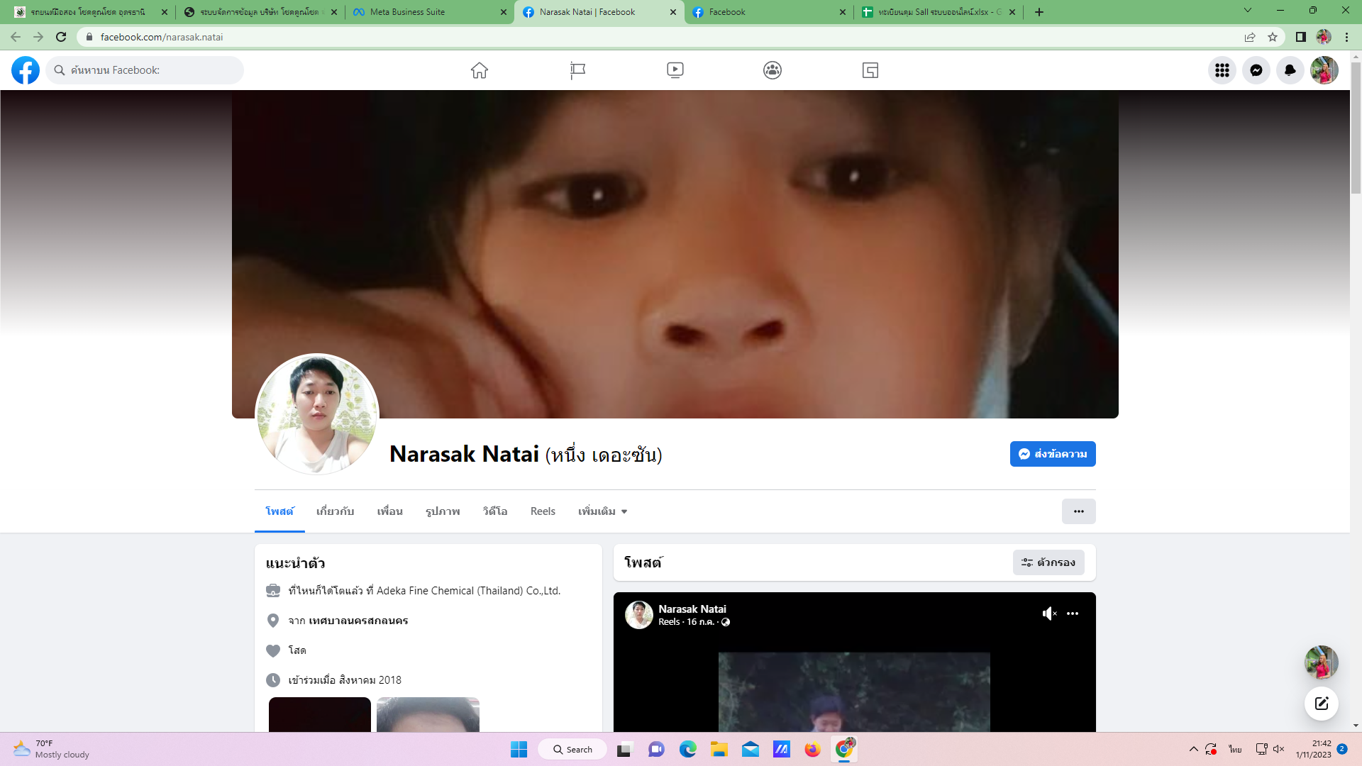Click the ส่งข้อความ message button
This screenshot has width=1362, height=766.
tap(1053, 454)
